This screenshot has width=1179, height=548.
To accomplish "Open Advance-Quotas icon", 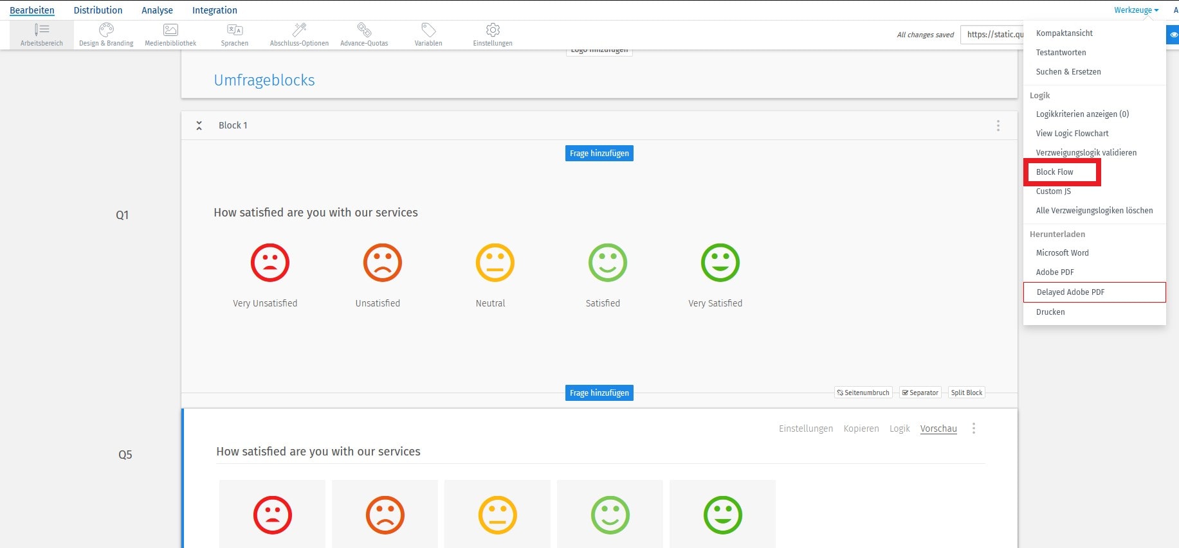I will click(364, 30).
